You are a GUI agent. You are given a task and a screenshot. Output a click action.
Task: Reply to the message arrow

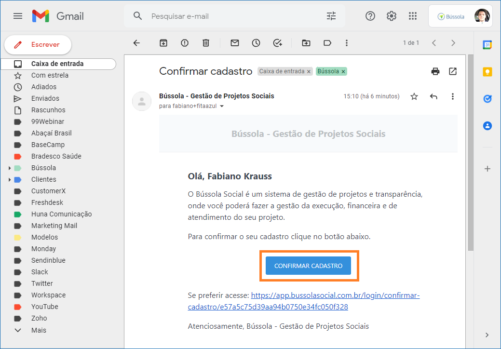(433, 96)
